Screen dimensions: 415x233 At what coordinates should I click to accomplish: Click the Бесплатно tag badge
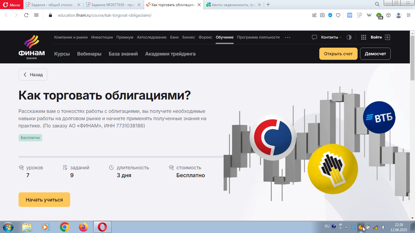pyautogui.click(x=30, y=138)
